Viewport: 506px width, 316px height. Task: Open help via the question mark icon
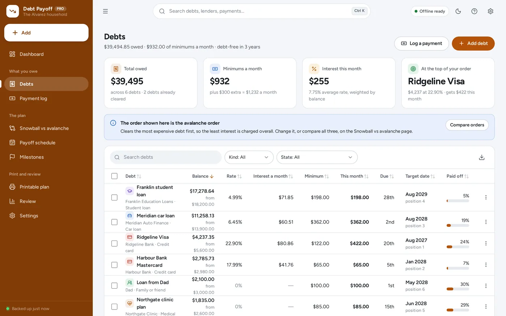point(474,11)
